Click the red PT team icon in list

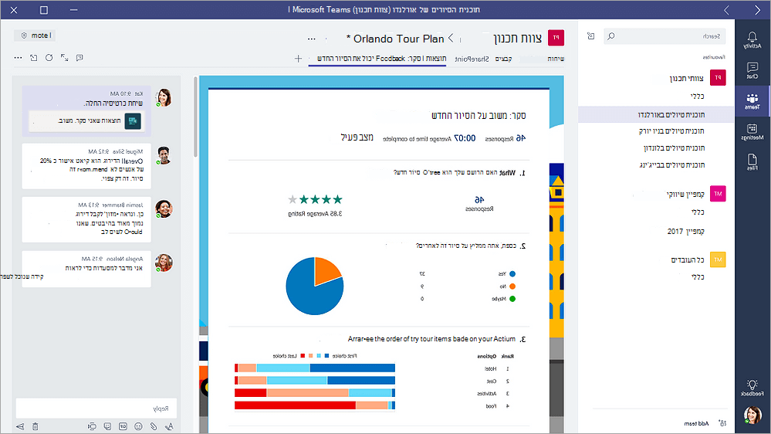(718, 77)
